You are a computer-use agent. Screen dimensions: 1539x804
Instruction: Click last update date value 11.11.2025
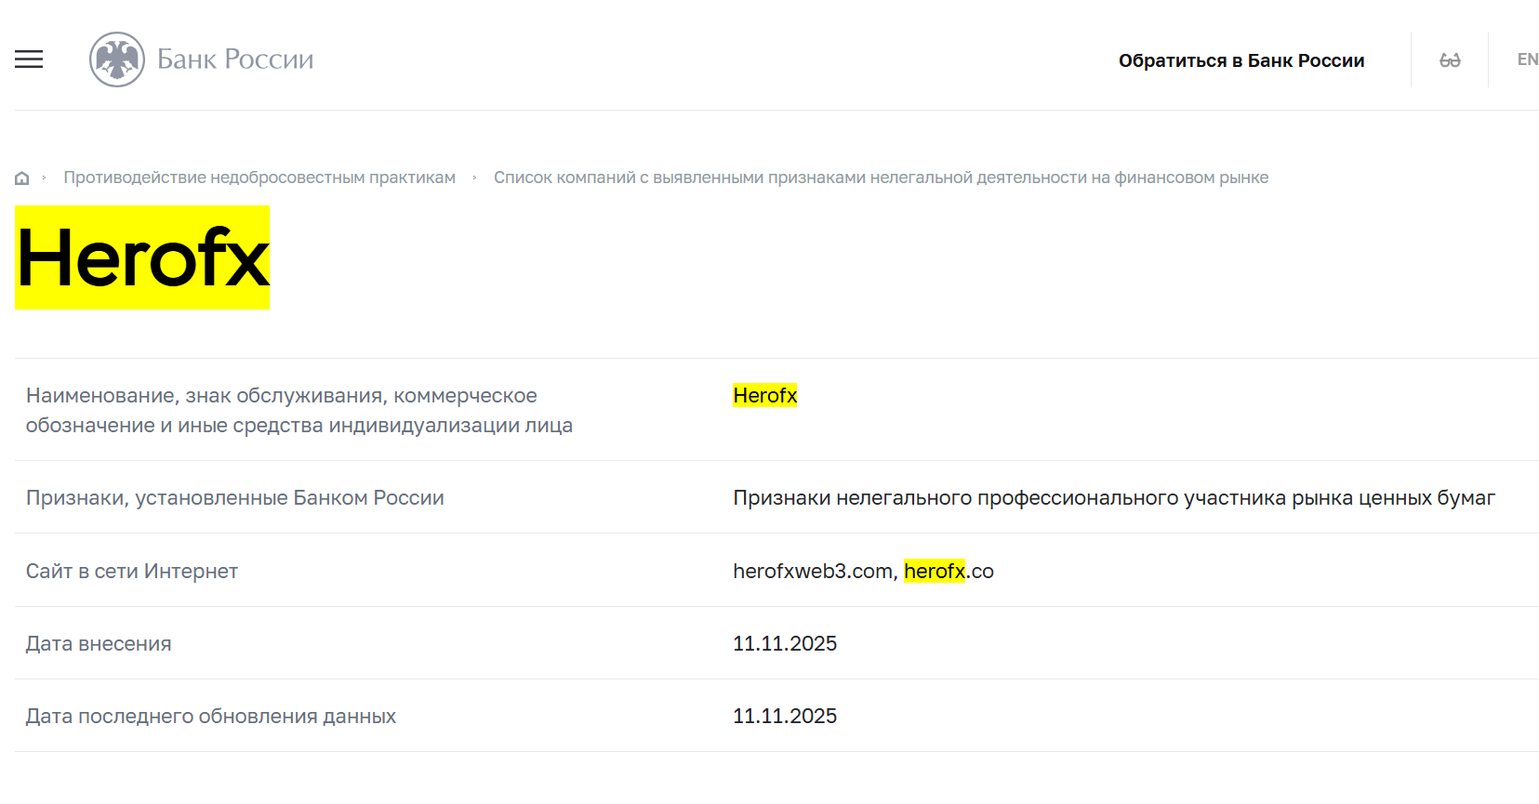(x=785, y=716)
